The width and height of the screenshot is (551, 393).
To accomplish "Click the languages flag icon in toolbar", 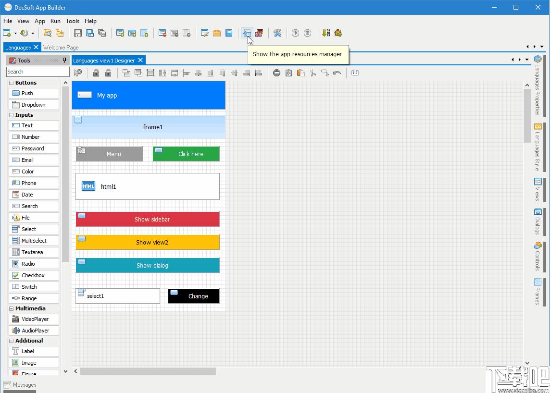I will coord(259,33).
